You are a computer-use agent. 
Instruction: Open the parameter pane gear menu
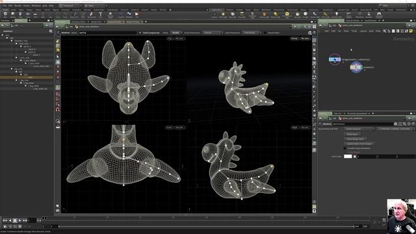click(x=396, y=124)
